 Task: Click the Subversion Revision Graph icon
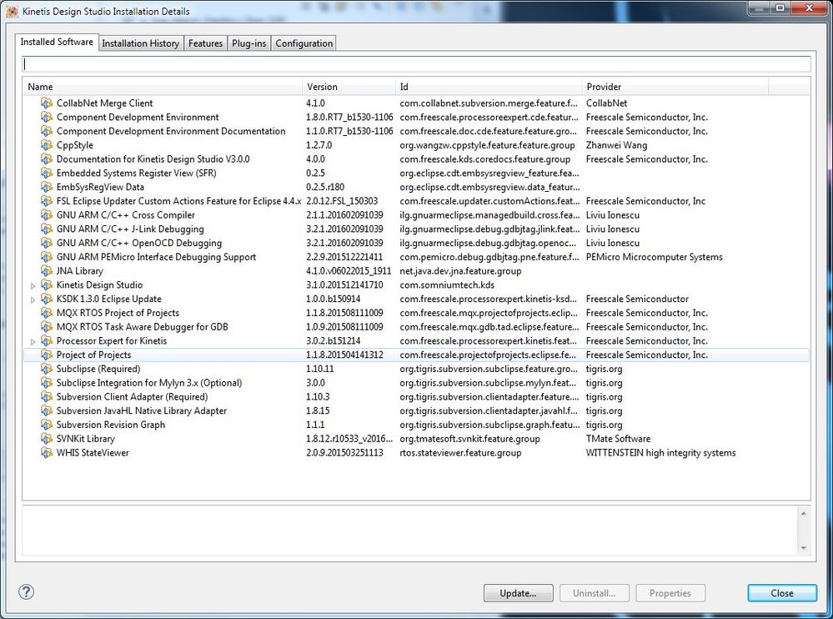pos(47,425)
